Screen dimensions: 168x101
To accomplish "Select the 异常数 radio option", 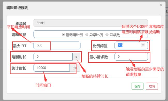I will (107, 35).
